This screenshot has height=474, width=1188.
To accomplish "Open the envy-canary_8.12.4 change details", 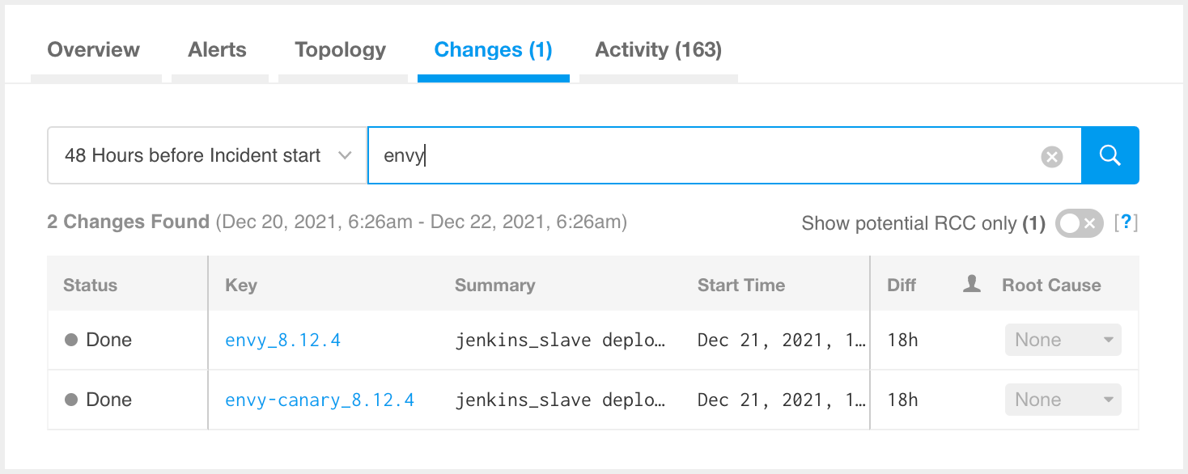I will [x=320, y=399].
